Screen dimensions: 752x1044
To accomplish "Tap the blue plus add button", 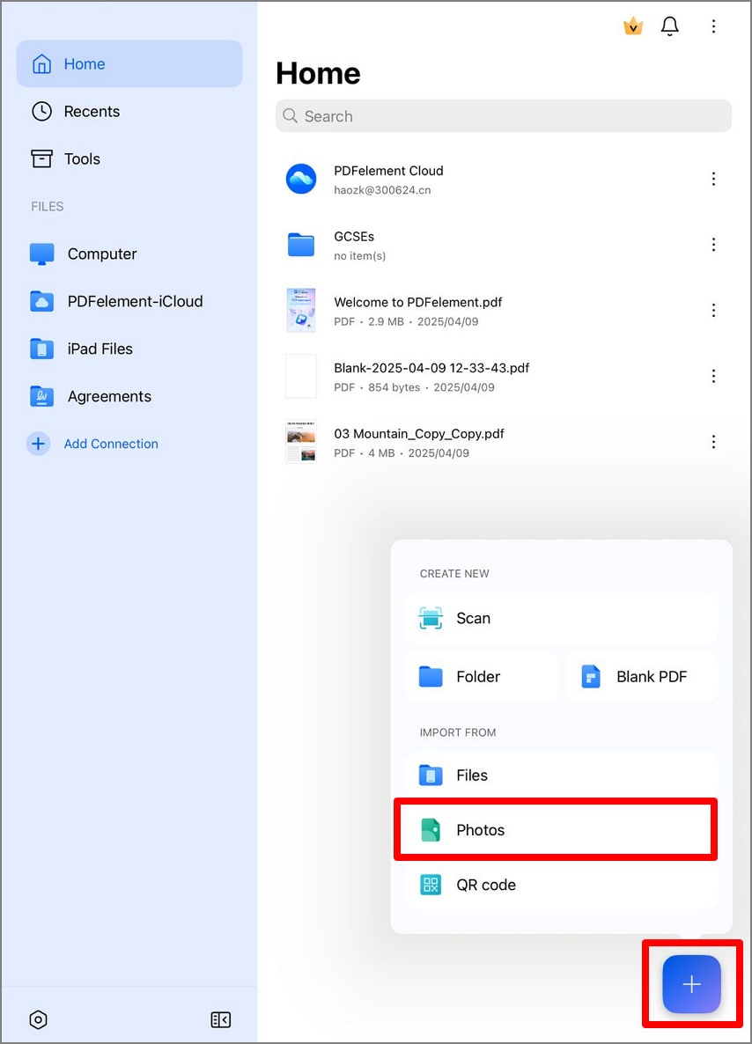I will coord(691,984).
